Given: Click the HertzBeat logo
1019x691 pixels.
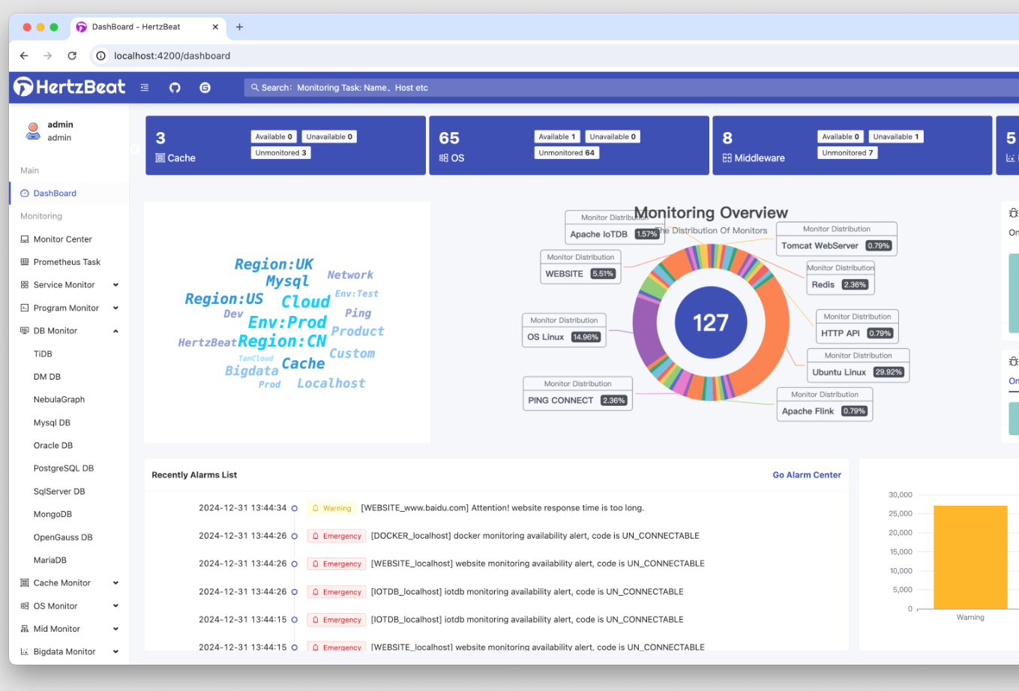Looking at the screenshot, I should (x=70, y=87).
